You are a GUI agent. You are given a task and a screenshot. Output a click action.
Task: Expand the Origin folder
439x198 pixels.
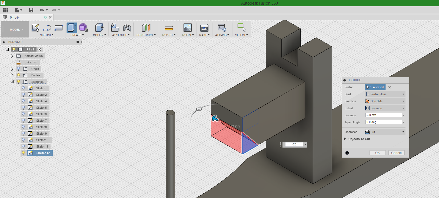(12, 69)
